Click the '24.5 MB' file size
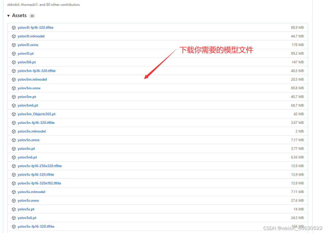Viewport: 326px width, 233px height. [297, 218]
